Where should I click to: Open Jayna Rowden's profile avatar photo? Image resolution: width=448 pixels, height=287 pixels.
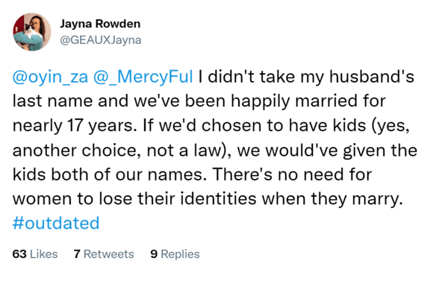(x=32, y=32)
